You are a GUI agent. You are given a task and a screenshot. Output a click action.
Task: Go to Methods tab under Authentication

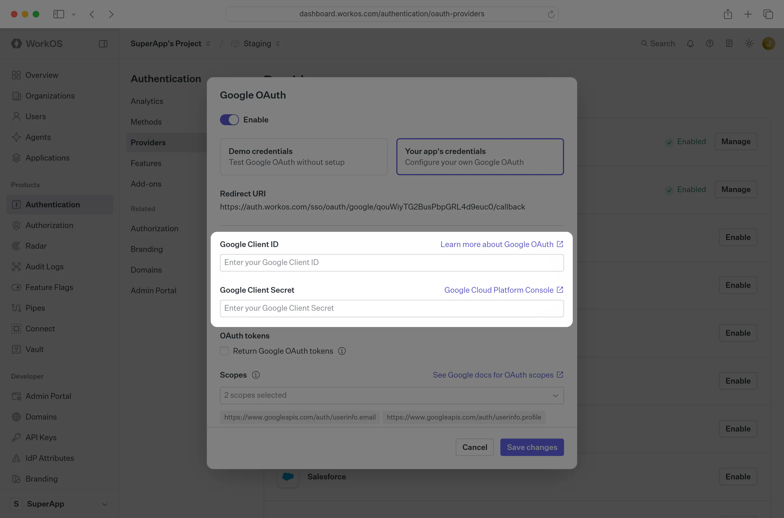click(x=146, y=122)
